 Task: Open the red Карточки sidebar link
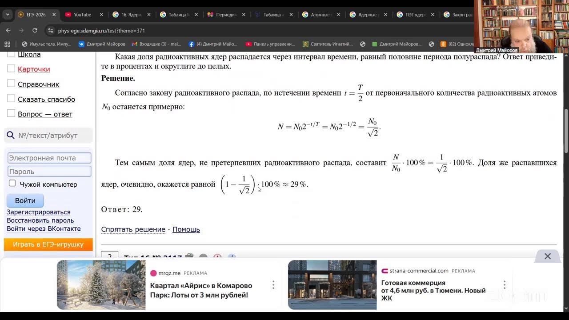(x=34, y=69)
